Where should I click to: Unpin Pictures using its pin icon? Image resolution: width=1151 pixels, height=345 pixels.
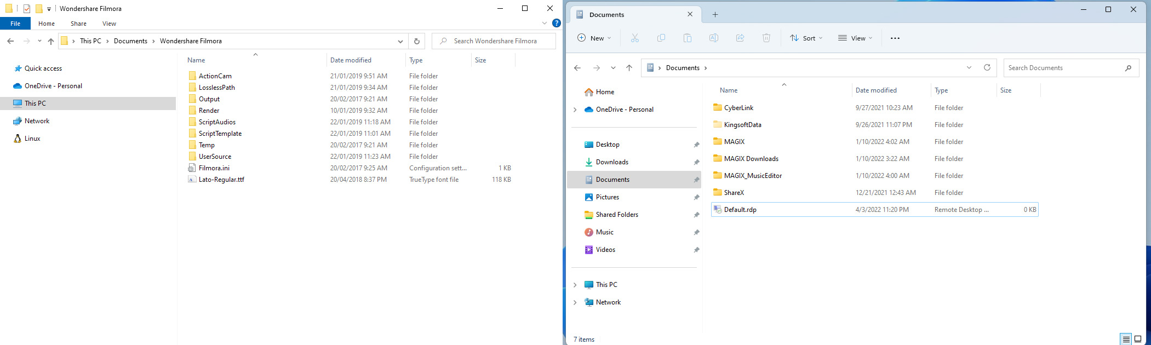pyautogui.click(x=696, y=197)
